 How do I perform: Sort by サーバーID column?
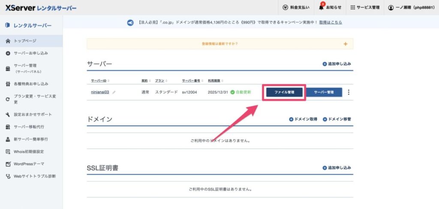tap(100, 81)
